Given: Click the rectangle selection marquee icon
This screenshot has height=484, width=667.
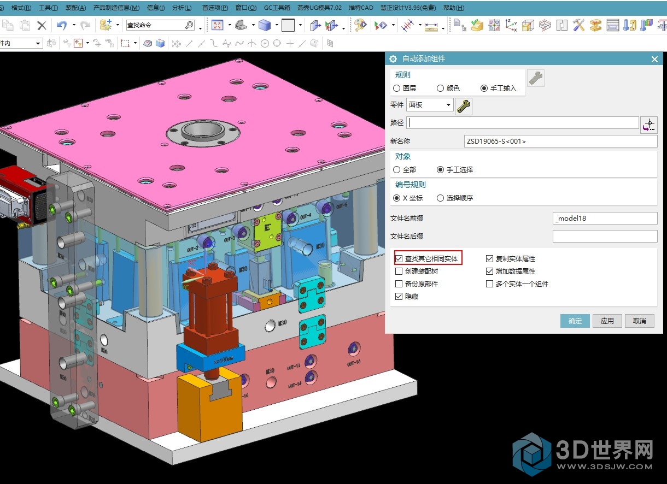Looking at the screenshot, I should coord(125,43).
